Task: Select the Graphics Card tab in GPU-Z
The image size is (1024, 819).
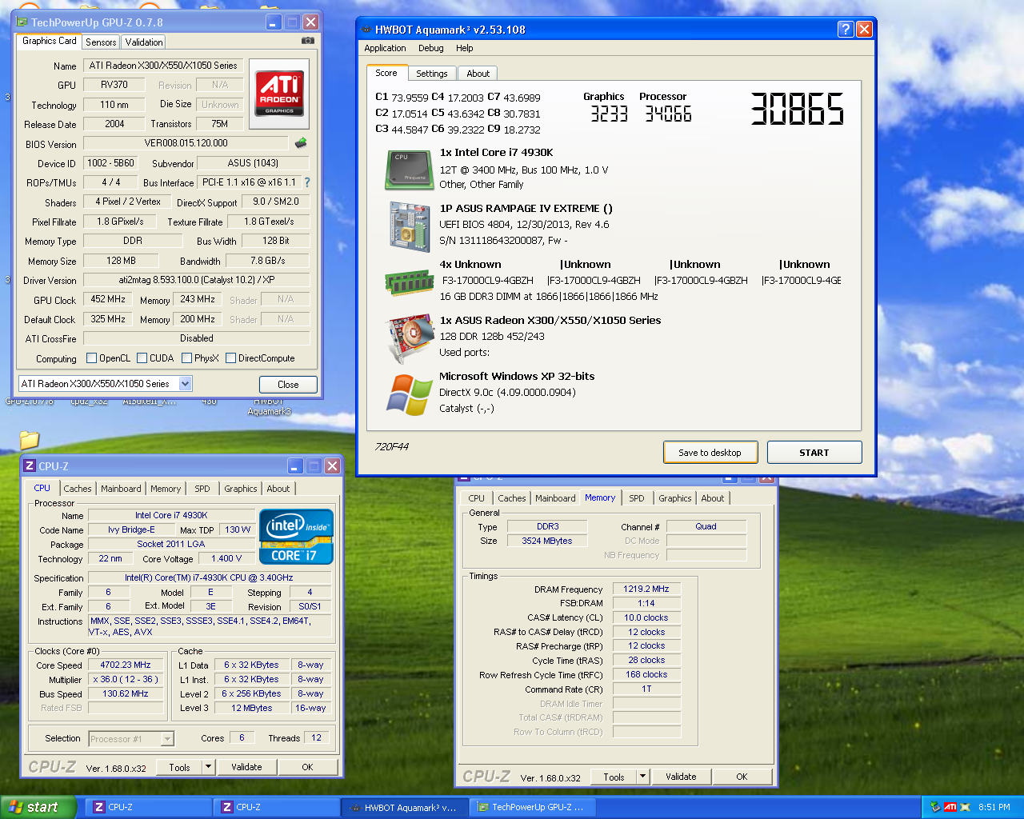Action: [50, 41]
